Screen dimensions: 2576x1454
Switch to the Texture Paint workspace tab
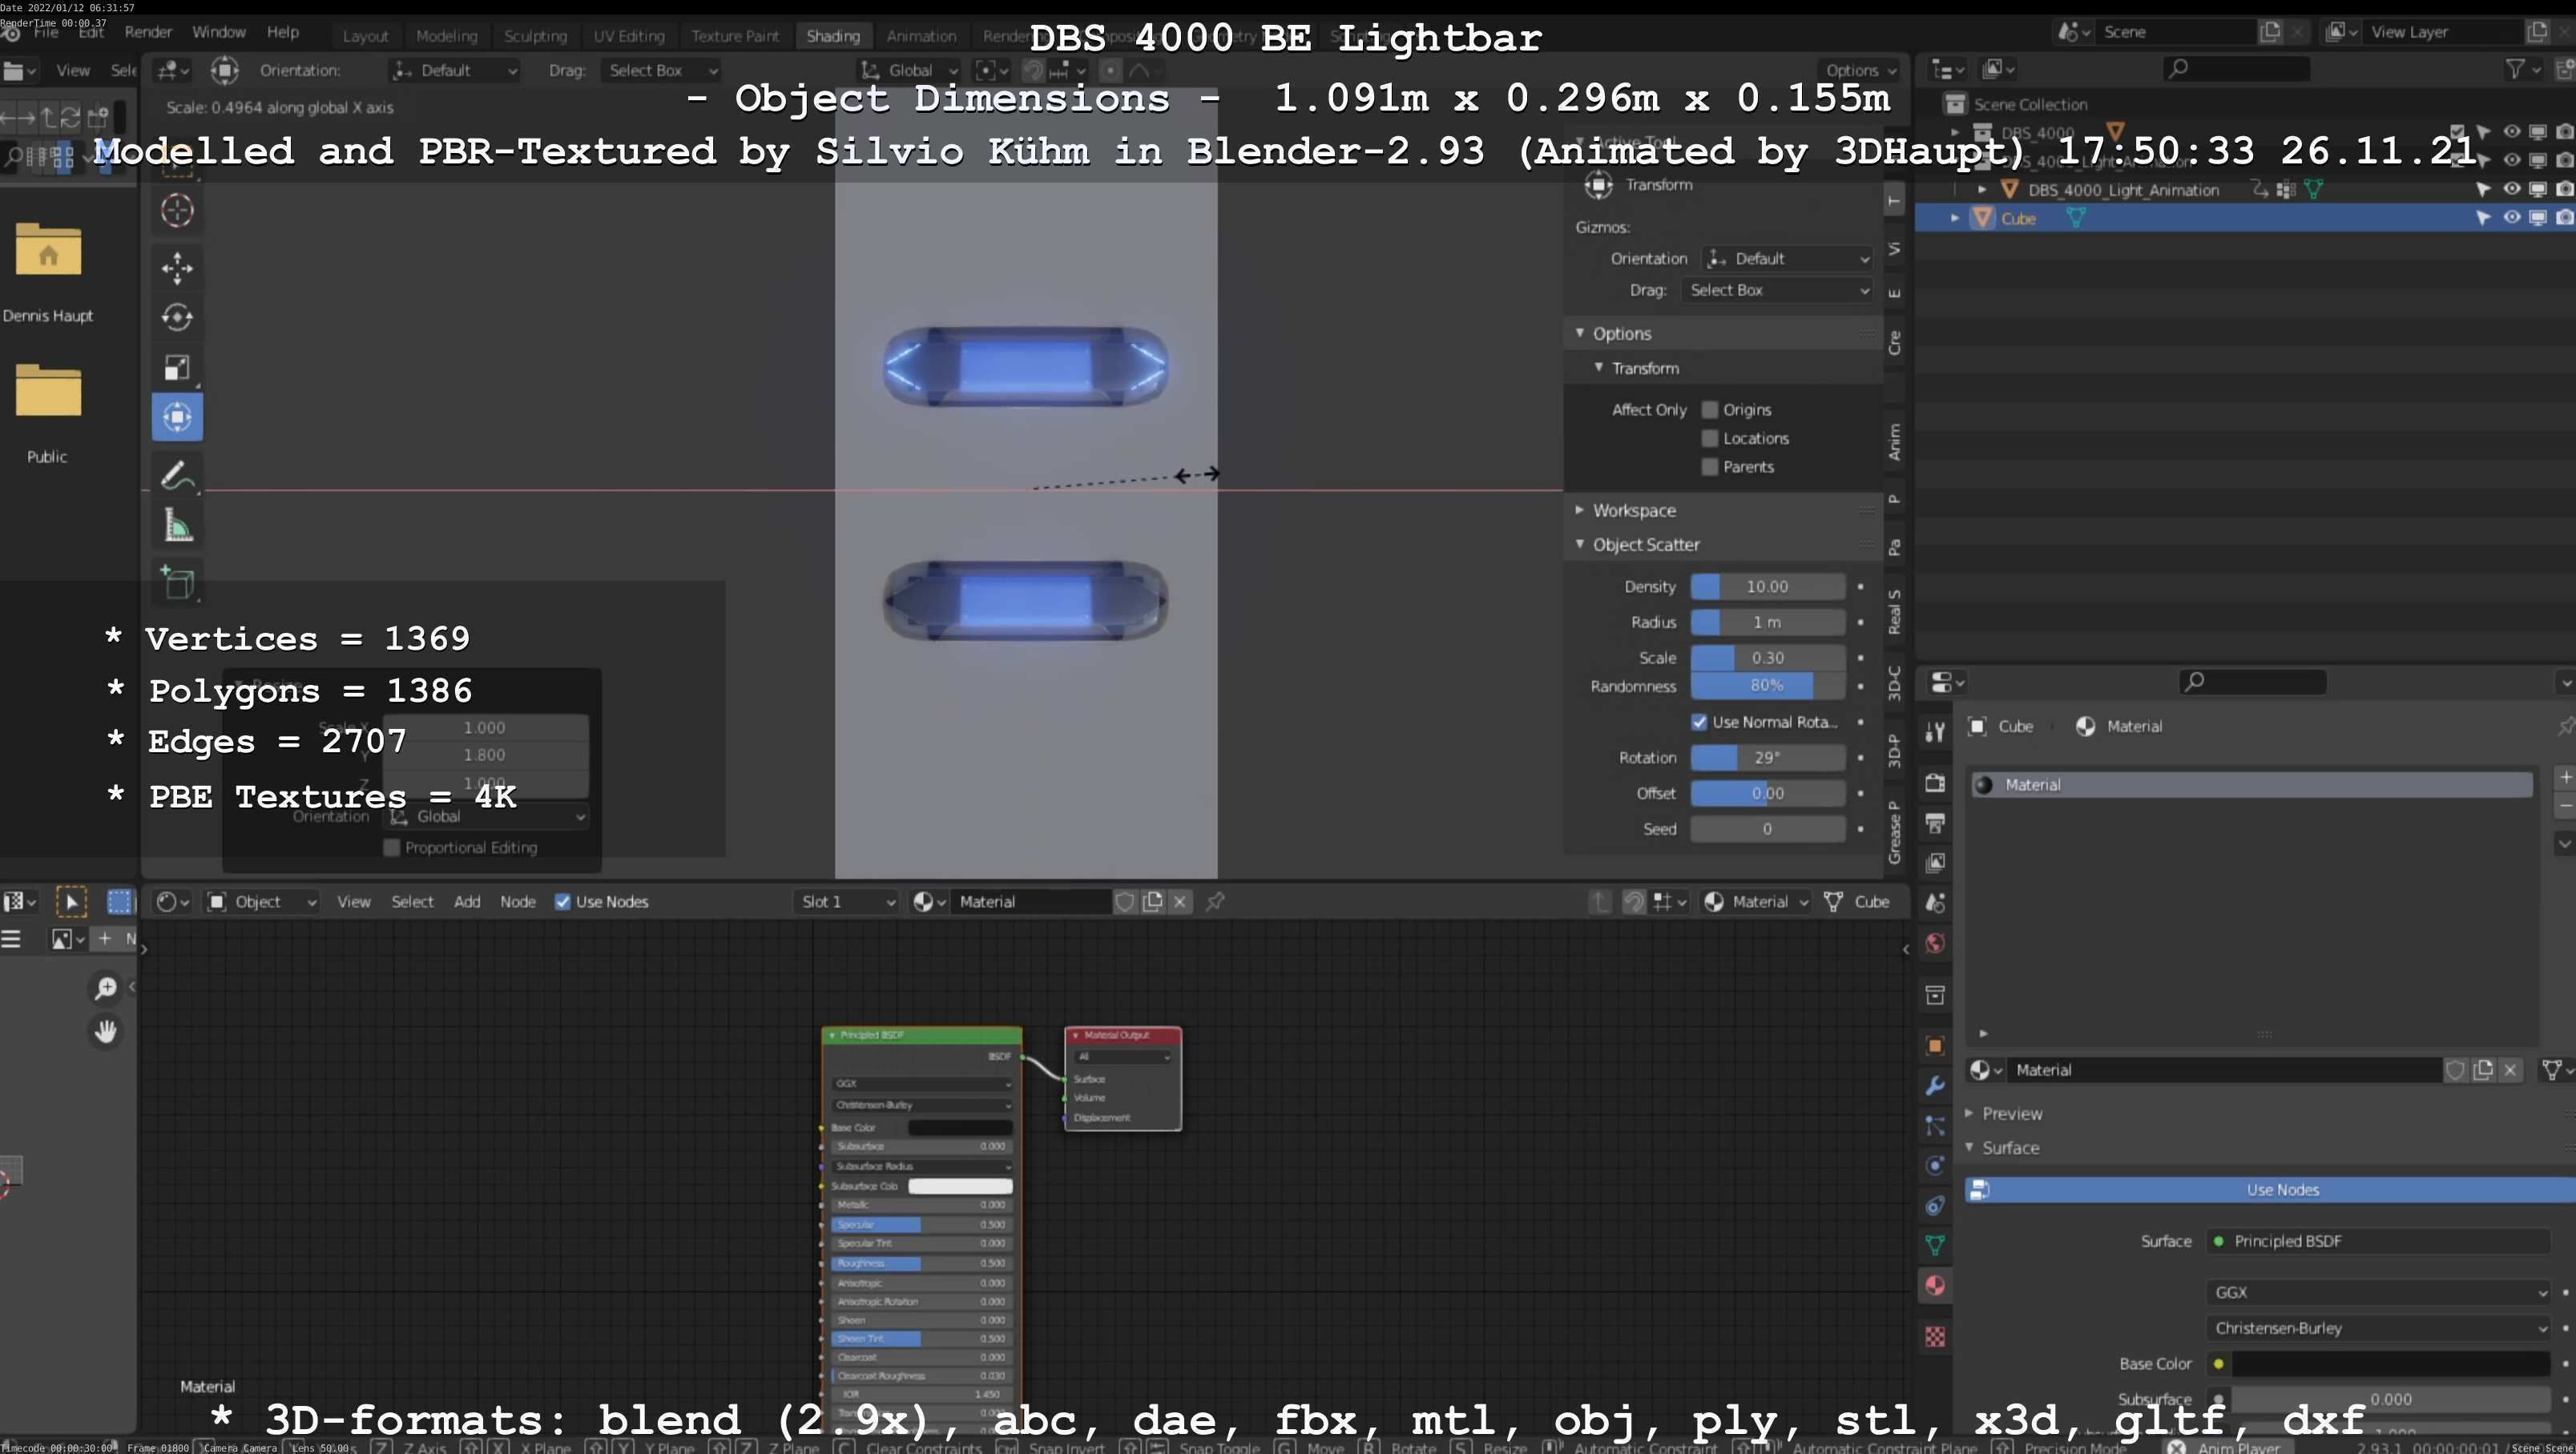(x=735, y=36)
